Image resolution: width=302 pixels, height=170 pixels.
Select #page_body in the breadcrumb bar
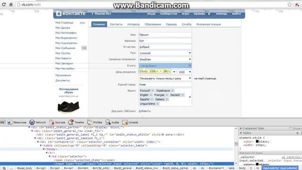coord(25,168)
